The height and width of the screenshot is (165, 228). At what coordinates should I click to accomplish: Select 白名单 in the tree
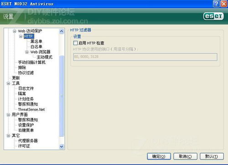pos(36,47)
